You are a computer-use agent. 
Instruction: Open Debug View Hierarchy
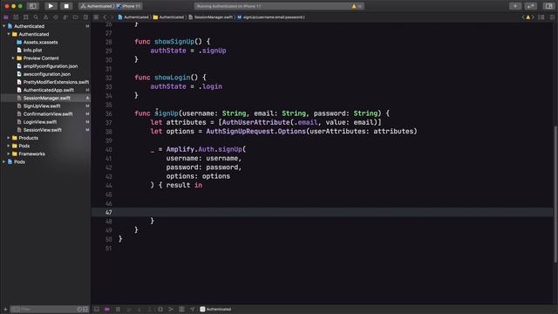tap(160, 309)
